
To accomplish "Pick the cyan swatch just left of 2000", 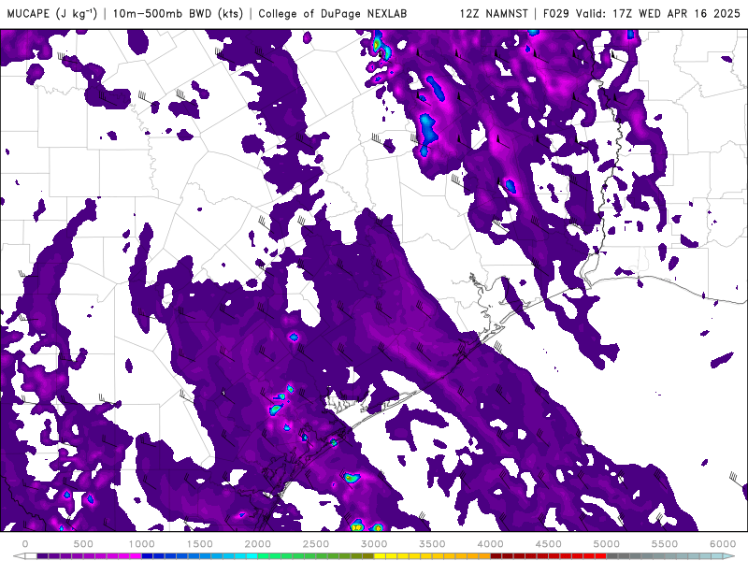I will tap(252, 556).
